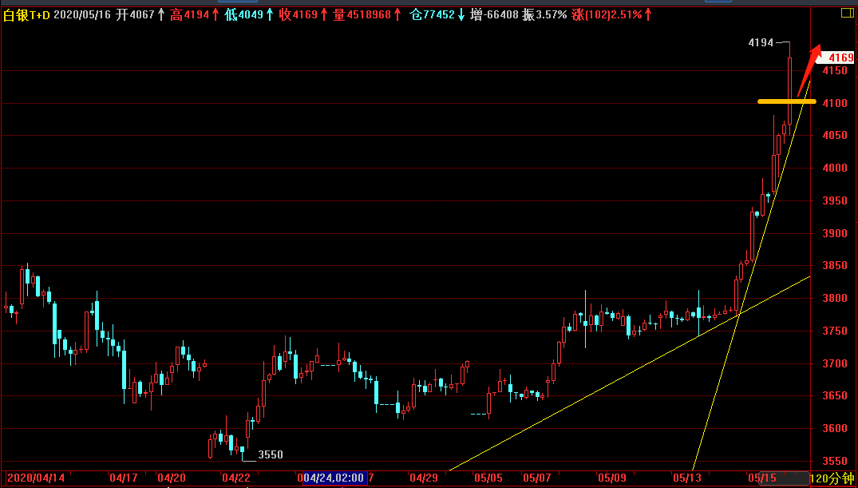Image resolution: width=858 pixels, height=488 pixels.
Task: Click the 04/17 date on time axis
Action: (x=123, y=478)
